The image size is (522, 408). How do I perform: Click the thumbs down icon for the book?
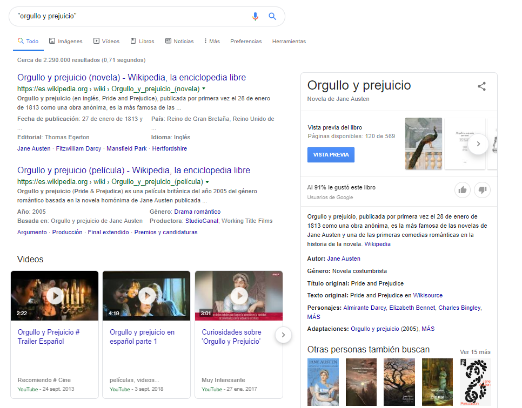coord(482,190)
